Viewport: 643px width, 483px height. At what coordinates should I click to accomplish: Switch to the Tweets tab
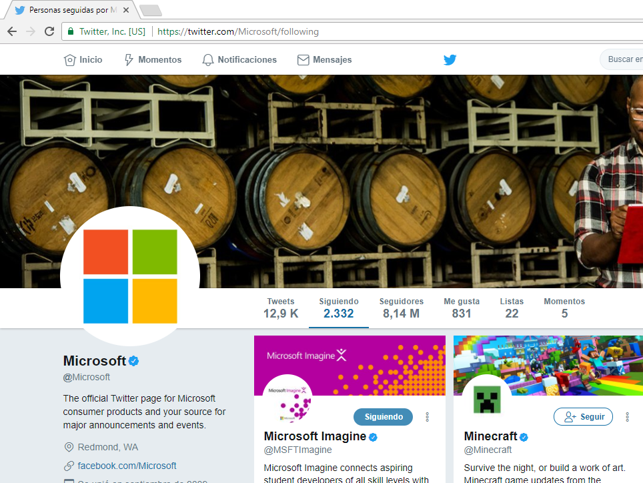click(x=280, y=308)
